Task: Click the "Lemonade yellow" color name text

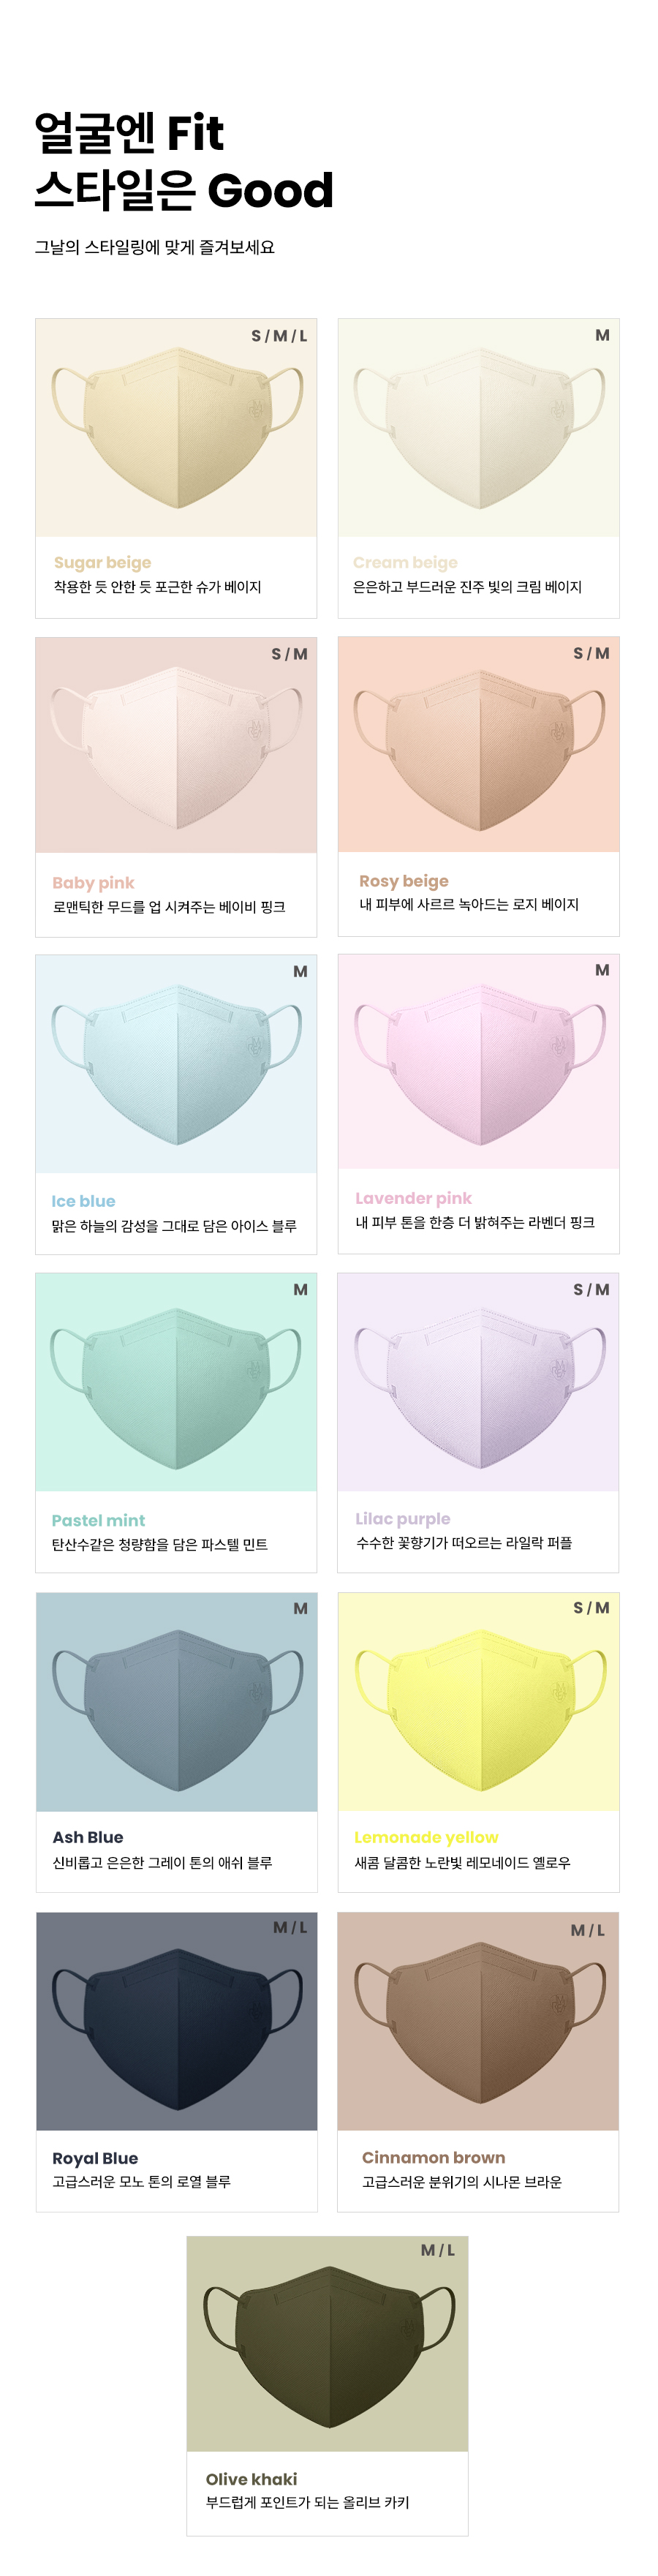Action: (x=426, y=1837)
